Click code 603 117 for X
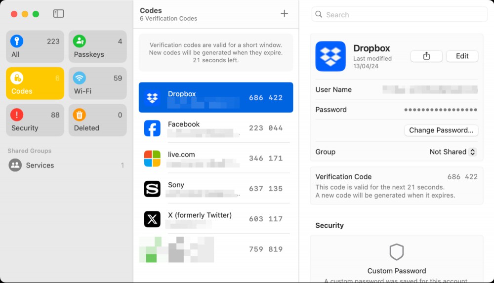 click(266, 219)
